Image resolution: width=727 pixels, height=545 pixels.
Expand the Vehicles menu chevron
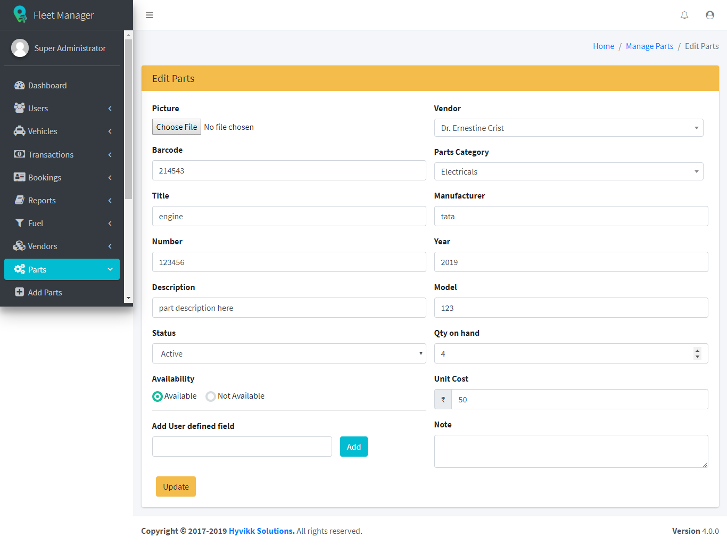(110, 131)
